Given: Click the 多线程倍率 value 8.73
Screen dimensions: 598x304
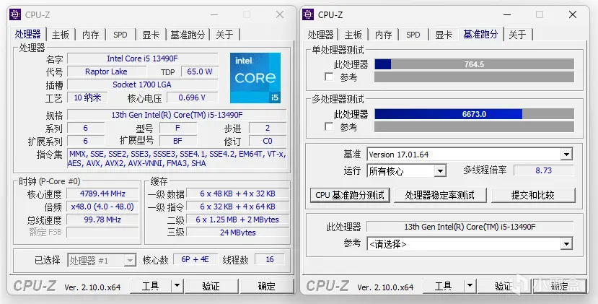Looking at the screenshot, I should click(543, 170).
